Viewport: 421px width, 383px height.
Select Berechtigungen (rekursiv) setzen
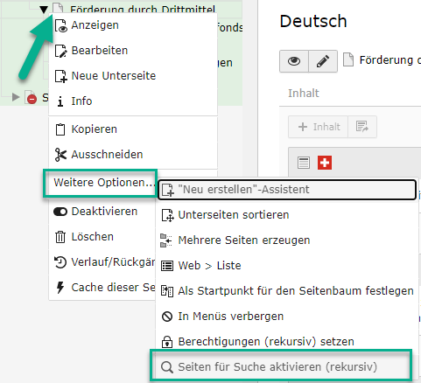point(287,341)
